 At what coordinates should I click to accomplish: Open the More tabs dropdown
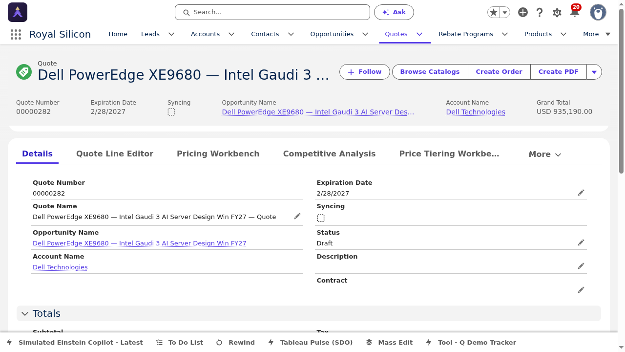[545, 154]
